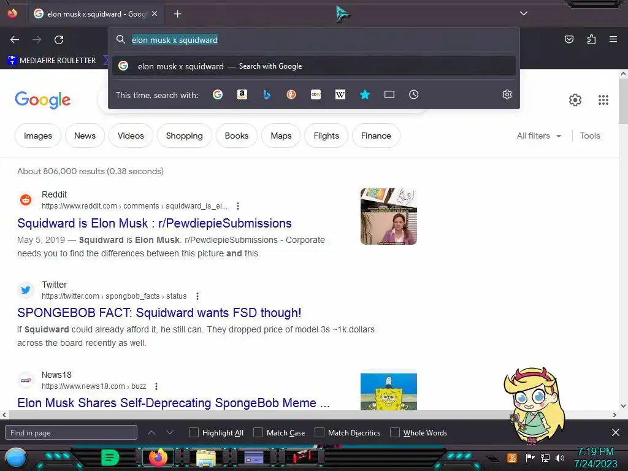Open the Start orb on taskbar
The height and width of the screenshot is (471, 628).
pos(15,458)
